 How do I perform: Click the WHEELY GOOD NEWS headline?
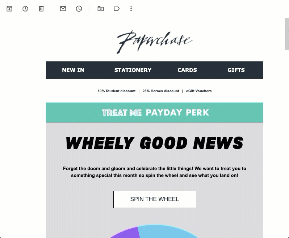click(155, 143)
